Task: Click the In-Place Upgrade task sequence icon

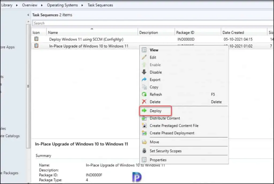Action: pyautogui.click(x=36, y=46)
